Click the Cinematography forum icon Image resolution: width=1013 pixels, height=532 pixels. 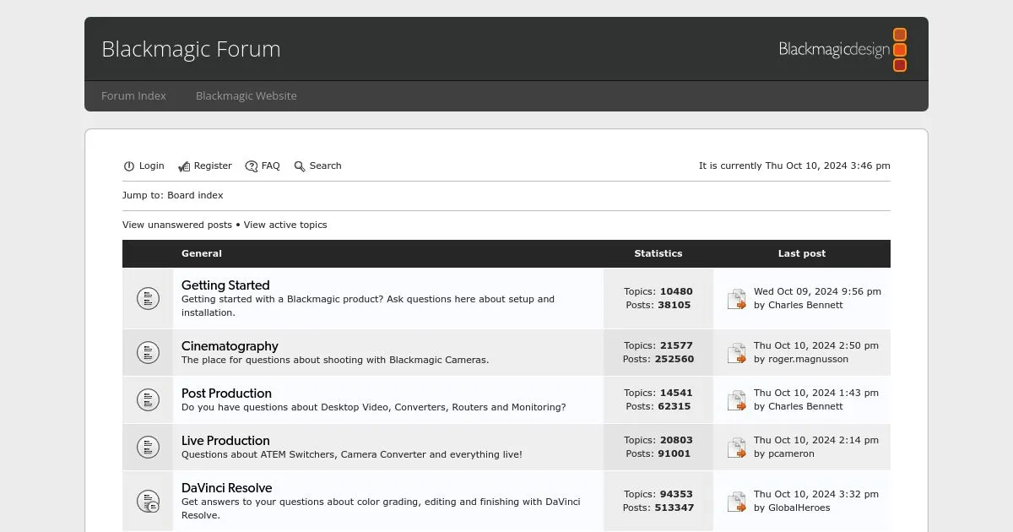pos(148,352)
